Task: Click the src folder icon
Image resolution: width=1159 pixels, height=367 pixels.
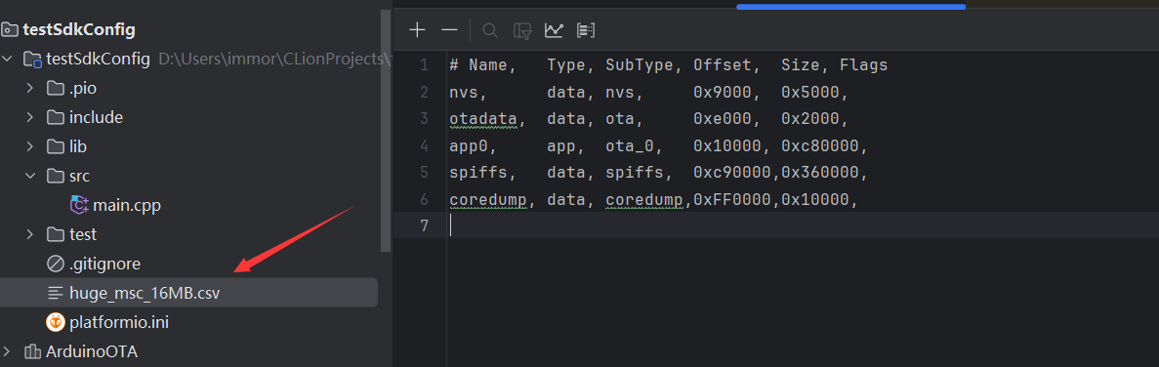Action: pos(56,176)
